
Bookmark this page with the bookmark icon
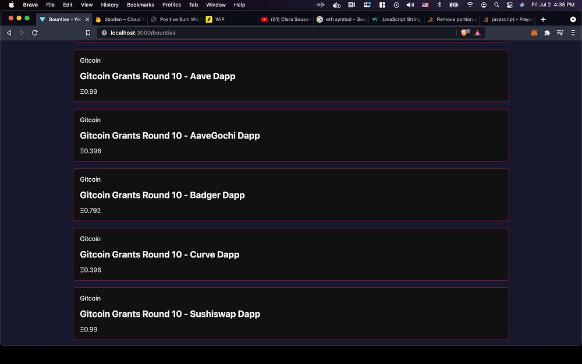(x=88, y=33)
